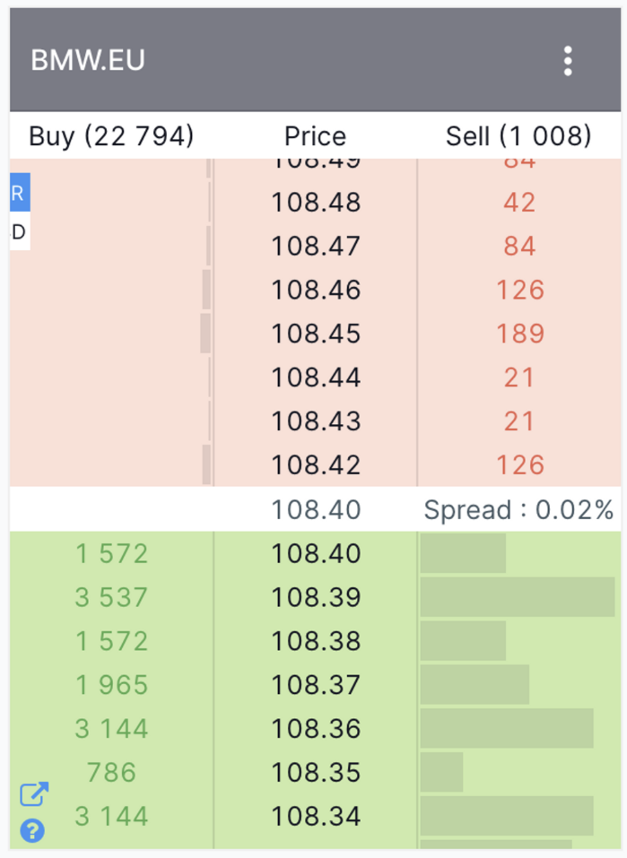Toggle the white D mode button
This screenshot has width=627, height=858.
(19, 232)
